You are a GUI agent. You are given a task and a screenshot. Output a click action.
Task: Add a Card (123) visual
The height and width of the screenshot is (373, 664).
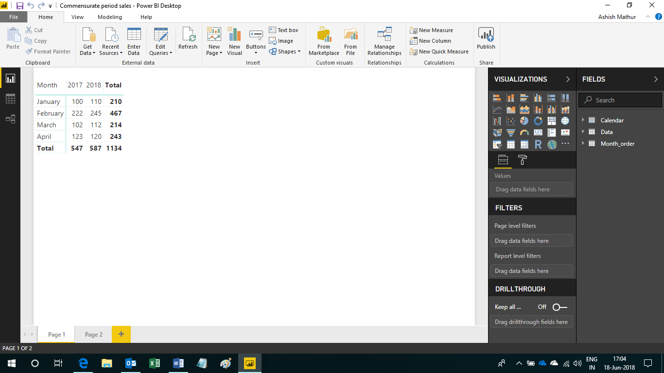point(538,133)
